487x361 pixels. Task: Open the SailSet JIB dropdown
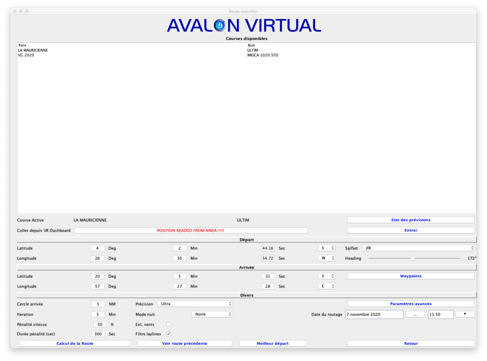pyautogui.click(x=419, y=248)
